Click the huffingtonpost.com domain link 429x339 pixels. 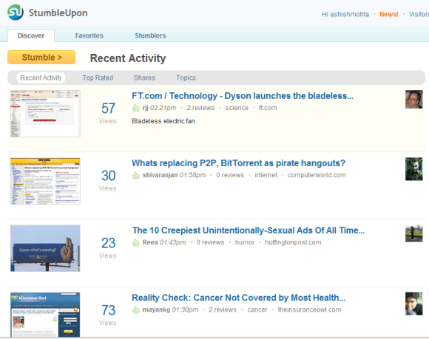tap(293, 242)
